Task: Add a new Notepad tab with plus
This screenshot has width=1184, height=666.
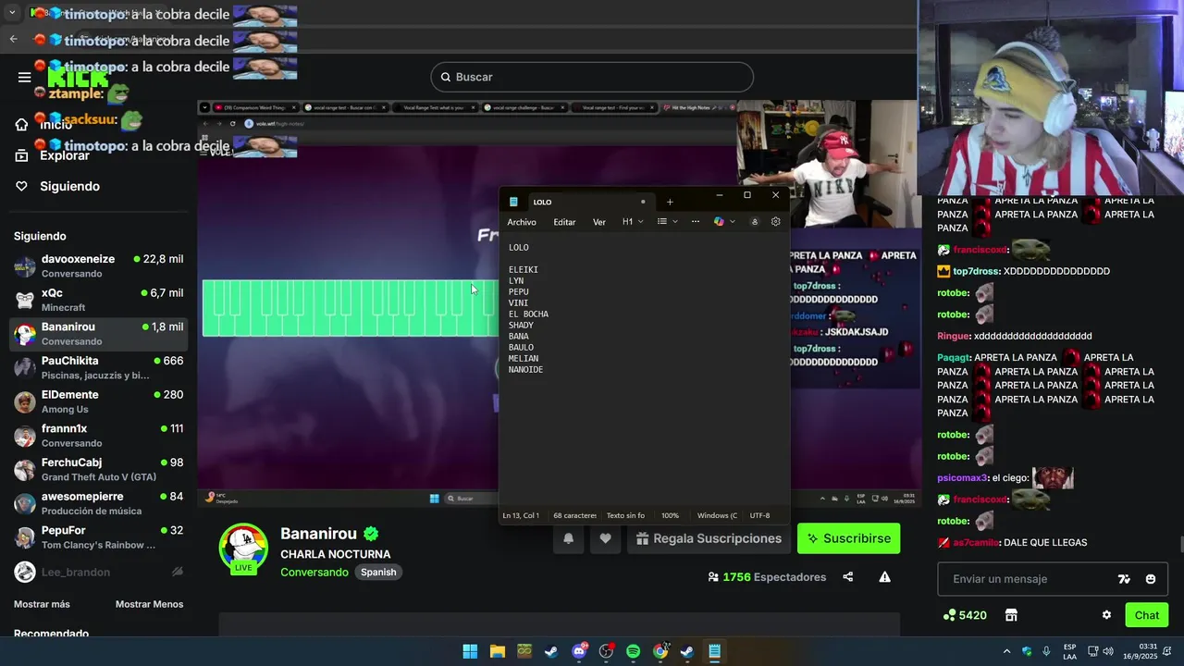Action: pyautogui.click(x=670, y=202)
